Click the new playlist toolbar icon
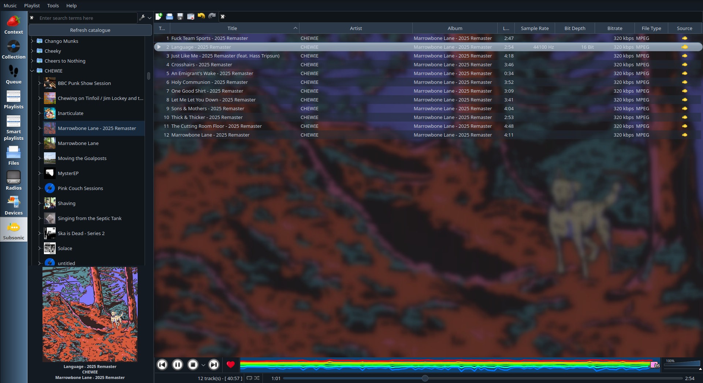The height and width of the screenshot is (383, 703). (x=159, y=16)
